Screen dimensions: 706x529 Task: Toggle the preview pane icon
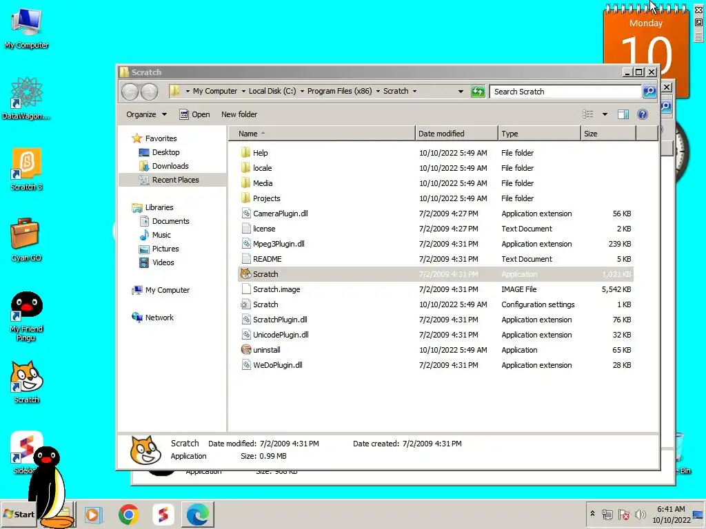[623, 114]
